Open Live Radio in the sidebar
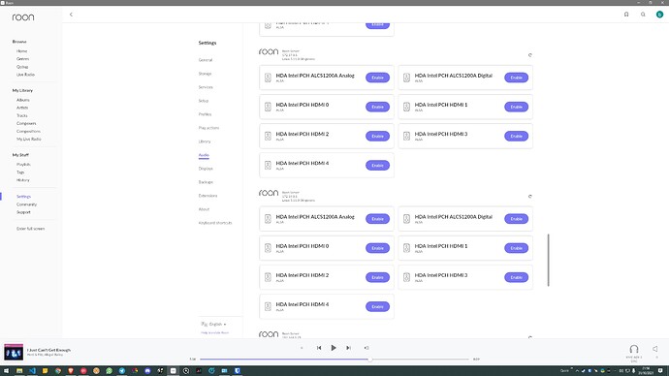This screenshot has width=669, height=376. coord(25,75)
